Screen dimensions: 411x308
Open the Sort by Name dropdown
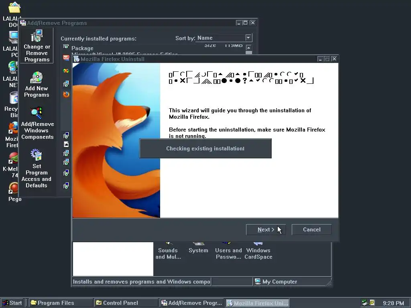(248, 38)
